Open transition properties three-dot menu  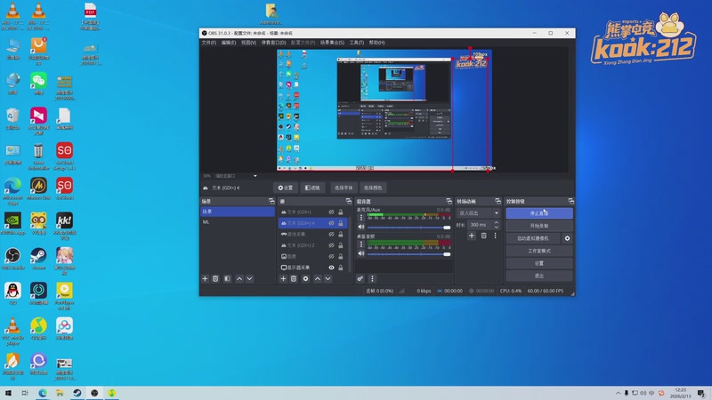coord(496,236)
